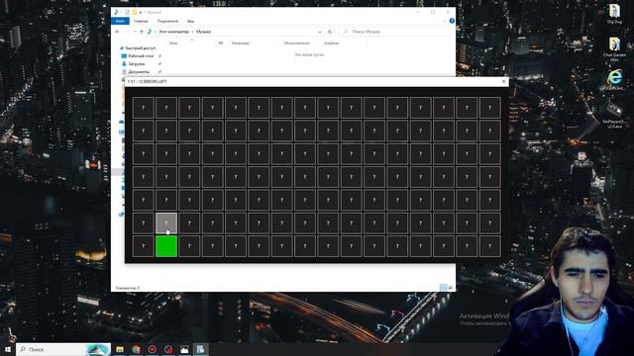This screenshot has width=634, height=356.
Task: Select the active game app taskbar icon
Action: pos(200,349)
